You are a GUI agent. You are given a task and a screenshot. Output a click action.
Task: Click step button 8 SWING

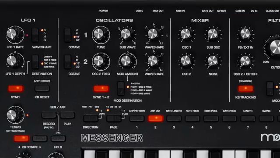266,118
